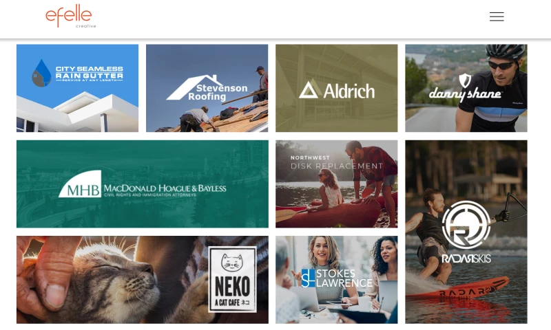
Task: Open the Neko kitten photo tile
Action: click(143, 280)
